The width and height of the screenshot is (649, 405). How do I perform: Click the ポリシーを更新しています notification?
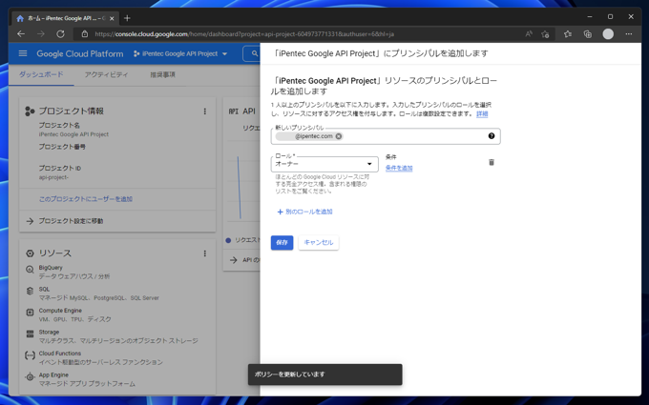tap(324, 375)
